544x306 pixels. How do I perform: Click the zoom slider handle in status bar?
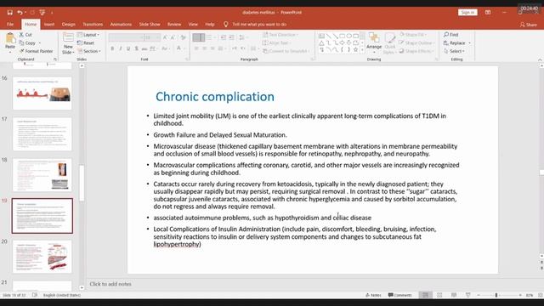[x=496, y=295]
